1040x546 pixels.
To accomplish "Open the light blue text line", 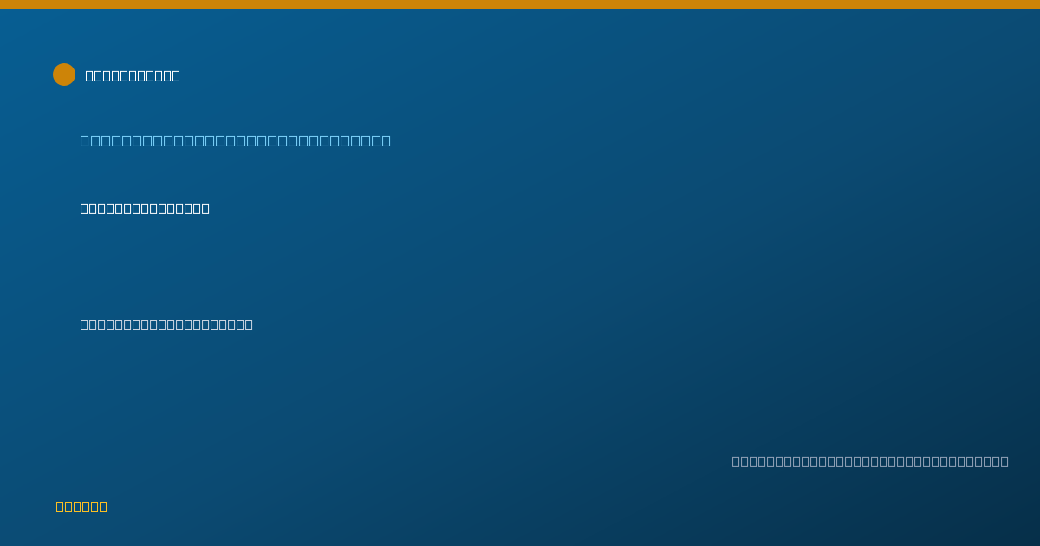I will pyautogui.click(x=236, y=140).
